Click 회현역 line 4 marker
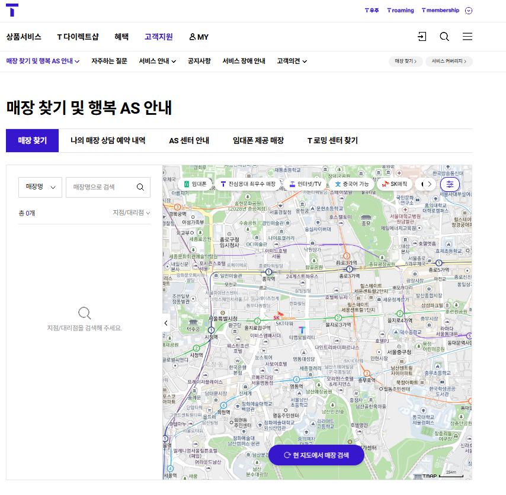506x495 pixels. coord(223,406)
